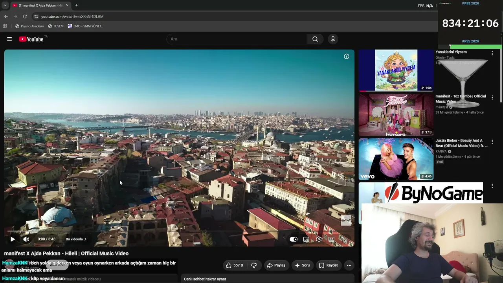Expand the 'Bu videoda' chapters chevron

coord(85,239)
